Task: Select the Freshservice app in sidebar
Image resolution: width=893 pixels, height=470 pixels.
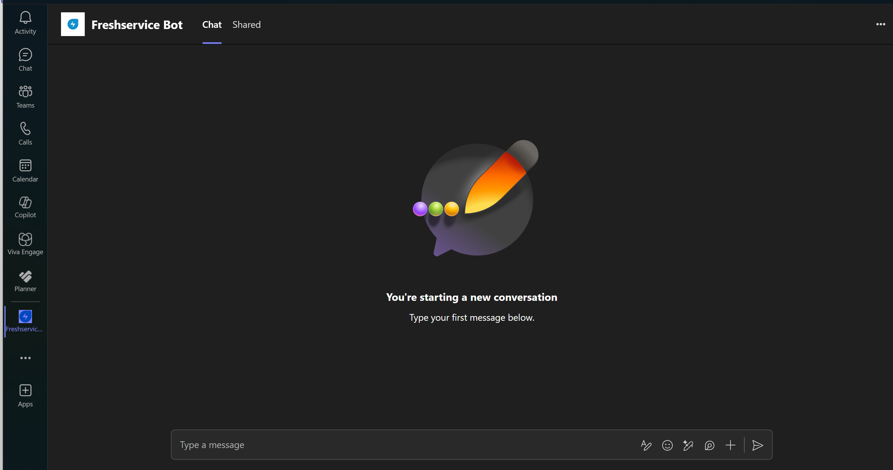Action: pyautogui.click(x=25, y=321)
